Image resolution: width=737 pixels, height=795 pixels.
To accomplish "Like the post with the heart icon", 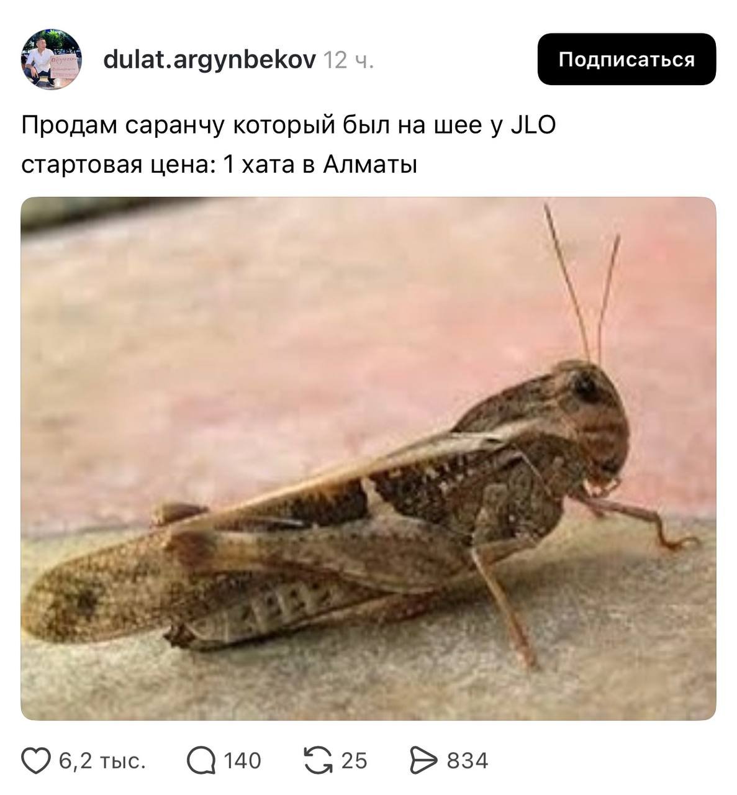I will (x=36, y=761).
